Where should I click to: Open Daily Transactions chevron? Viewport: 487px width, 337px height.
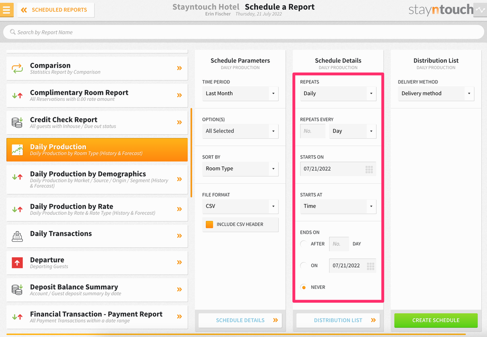[x=179, y=236]
